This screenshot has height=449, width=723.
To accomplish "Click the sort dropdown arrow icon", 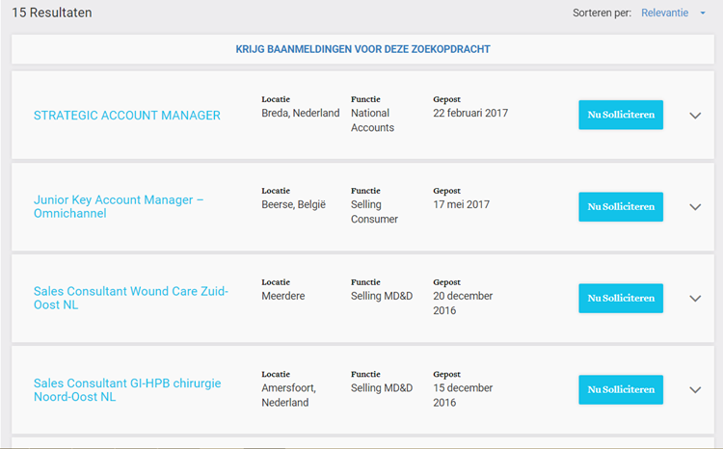I will tap(703, 13).
